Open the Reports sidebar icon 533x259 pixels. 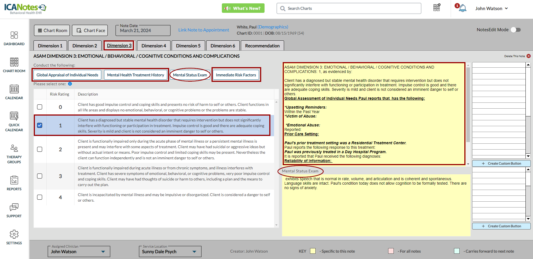point(14,180)
